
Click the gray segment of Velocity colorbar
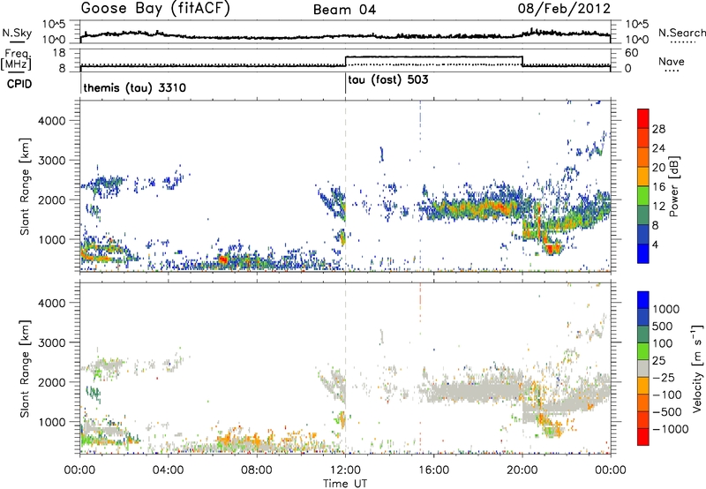(x=643, y=369)
